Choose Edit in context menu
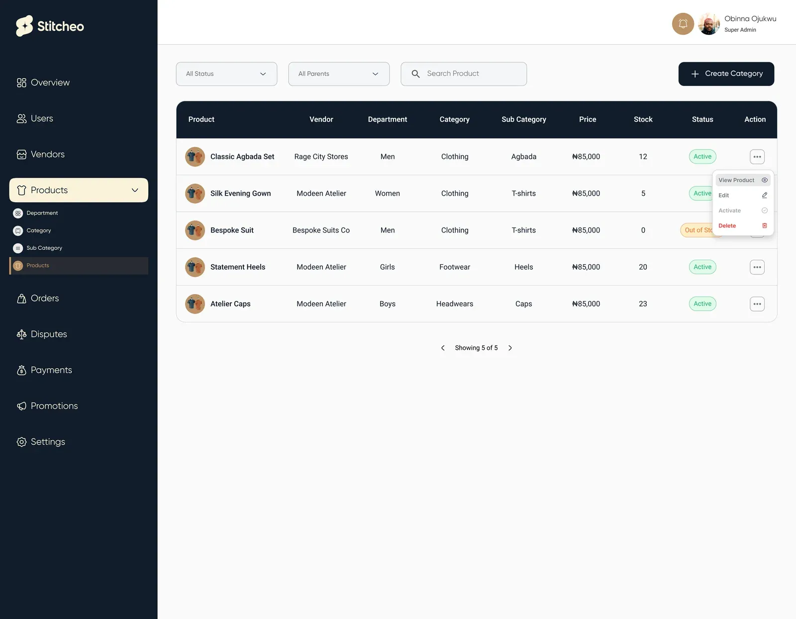 coord(743,195)
